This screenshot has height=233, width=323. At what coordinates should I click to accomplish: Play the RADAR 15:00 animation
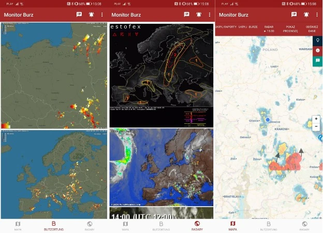click(x=269, y=28)
